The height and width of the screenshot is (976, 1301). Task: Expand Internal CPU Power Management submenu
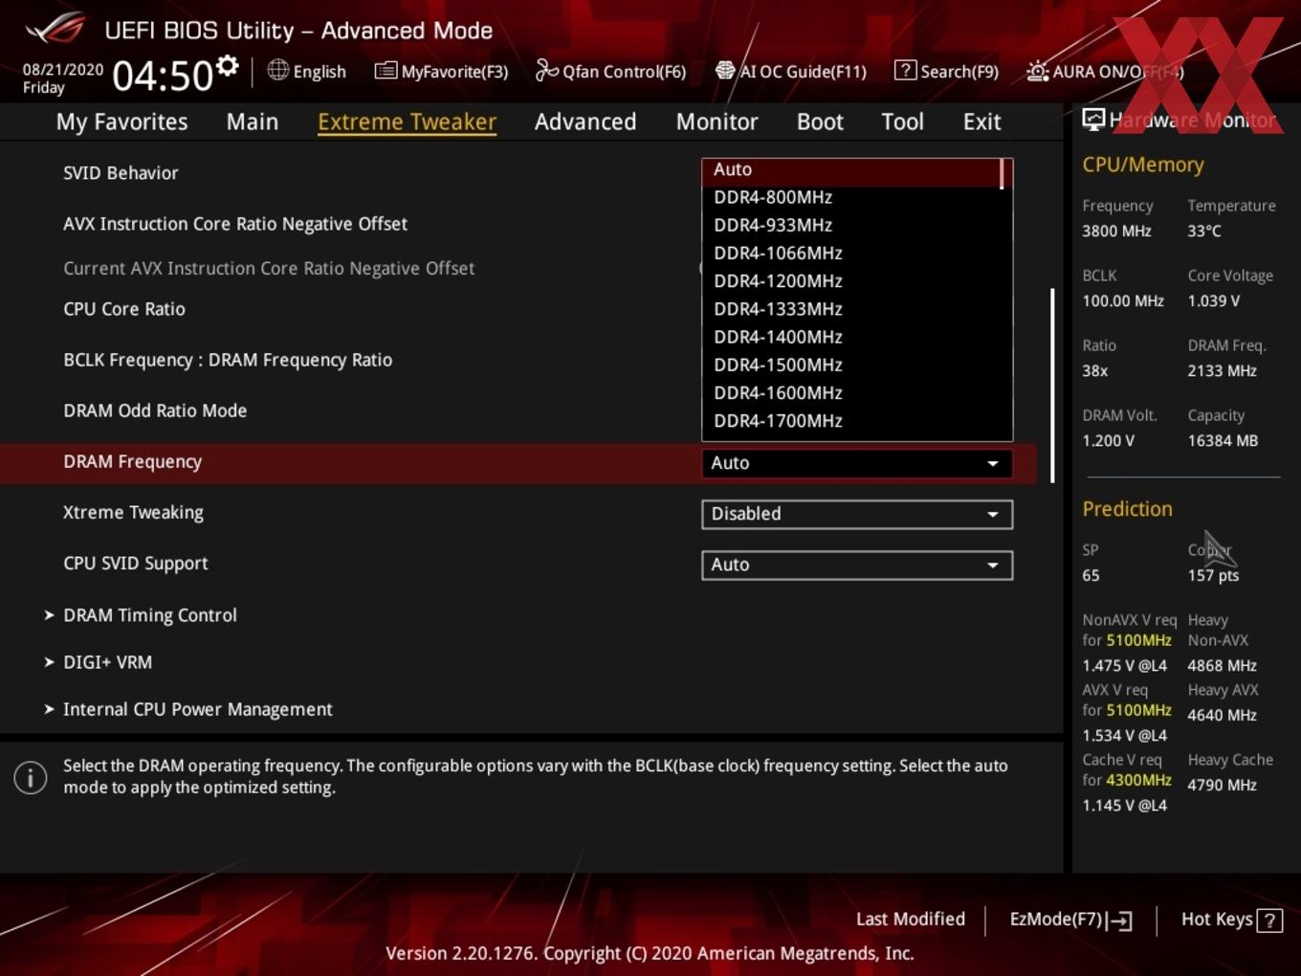pyautogui.click(x=188, y=709)
